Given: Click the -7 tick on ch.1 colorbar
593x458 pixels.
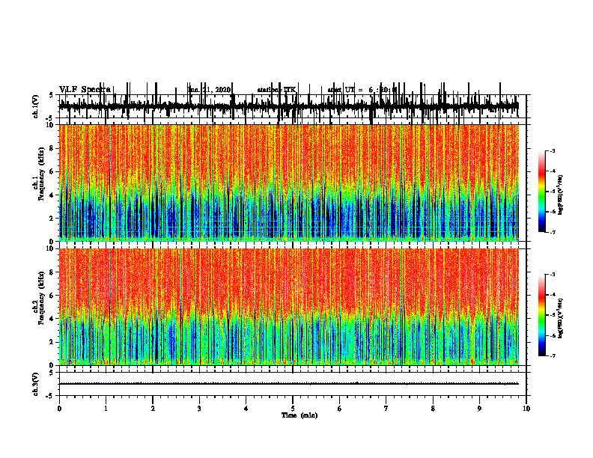Looking at the screenshot, I should (552, 232).
